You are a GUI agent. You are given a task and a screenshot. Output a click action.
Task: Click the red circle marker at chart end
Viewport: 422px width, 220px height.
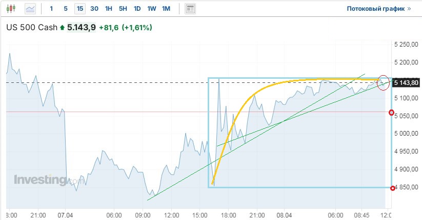coord(383,82)
